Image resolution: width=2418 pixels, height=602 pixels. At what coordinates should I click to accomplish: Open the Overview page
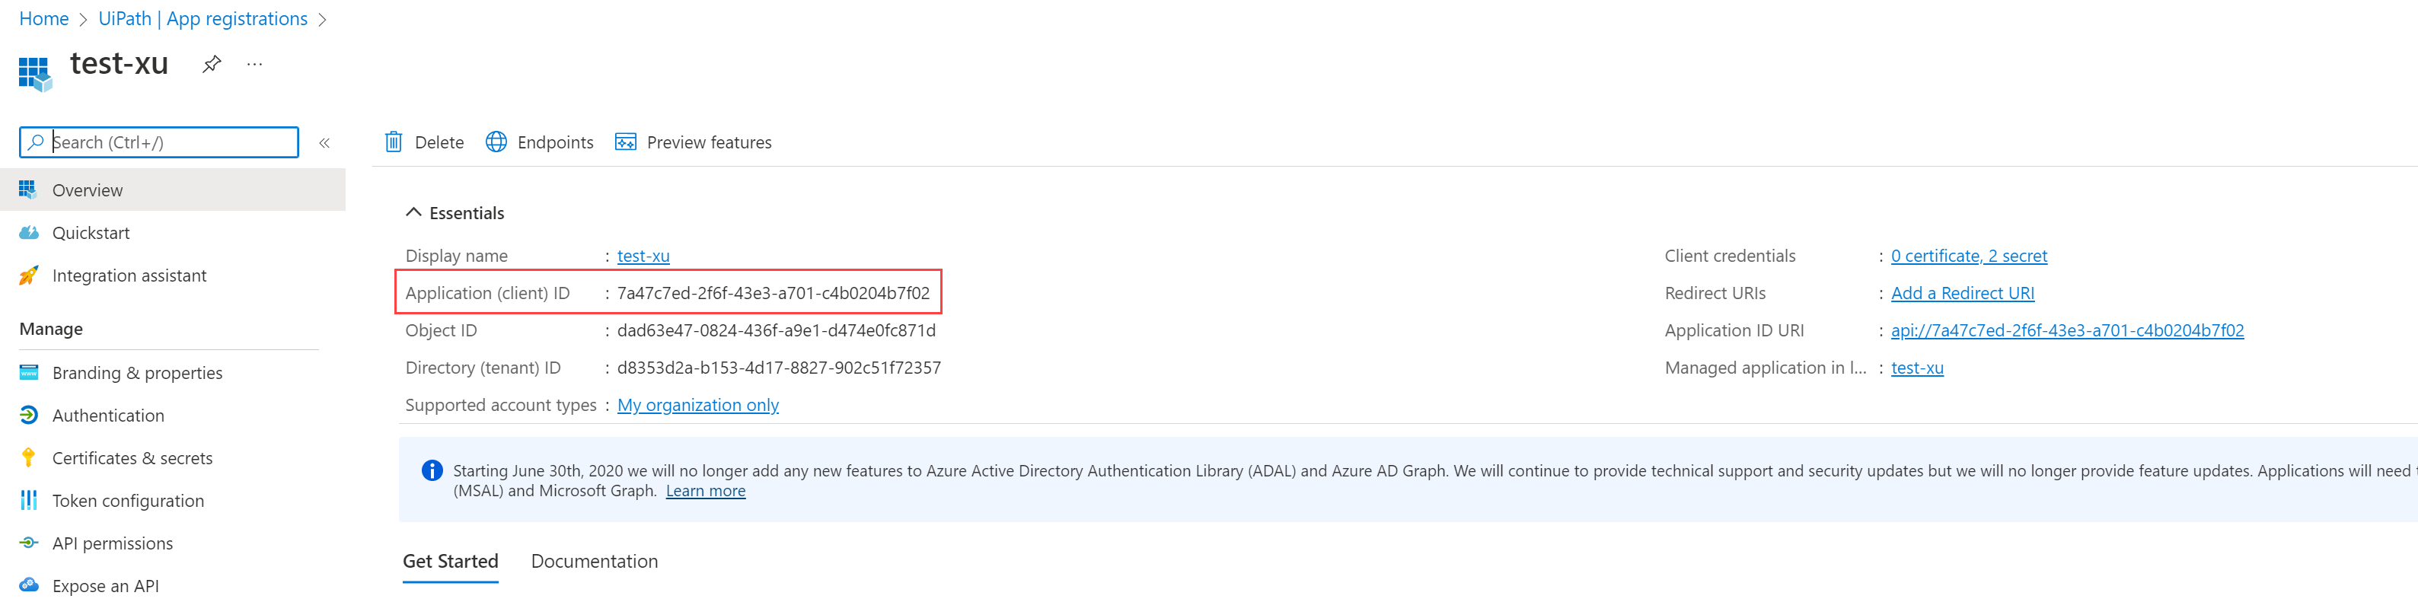point(173,190)
